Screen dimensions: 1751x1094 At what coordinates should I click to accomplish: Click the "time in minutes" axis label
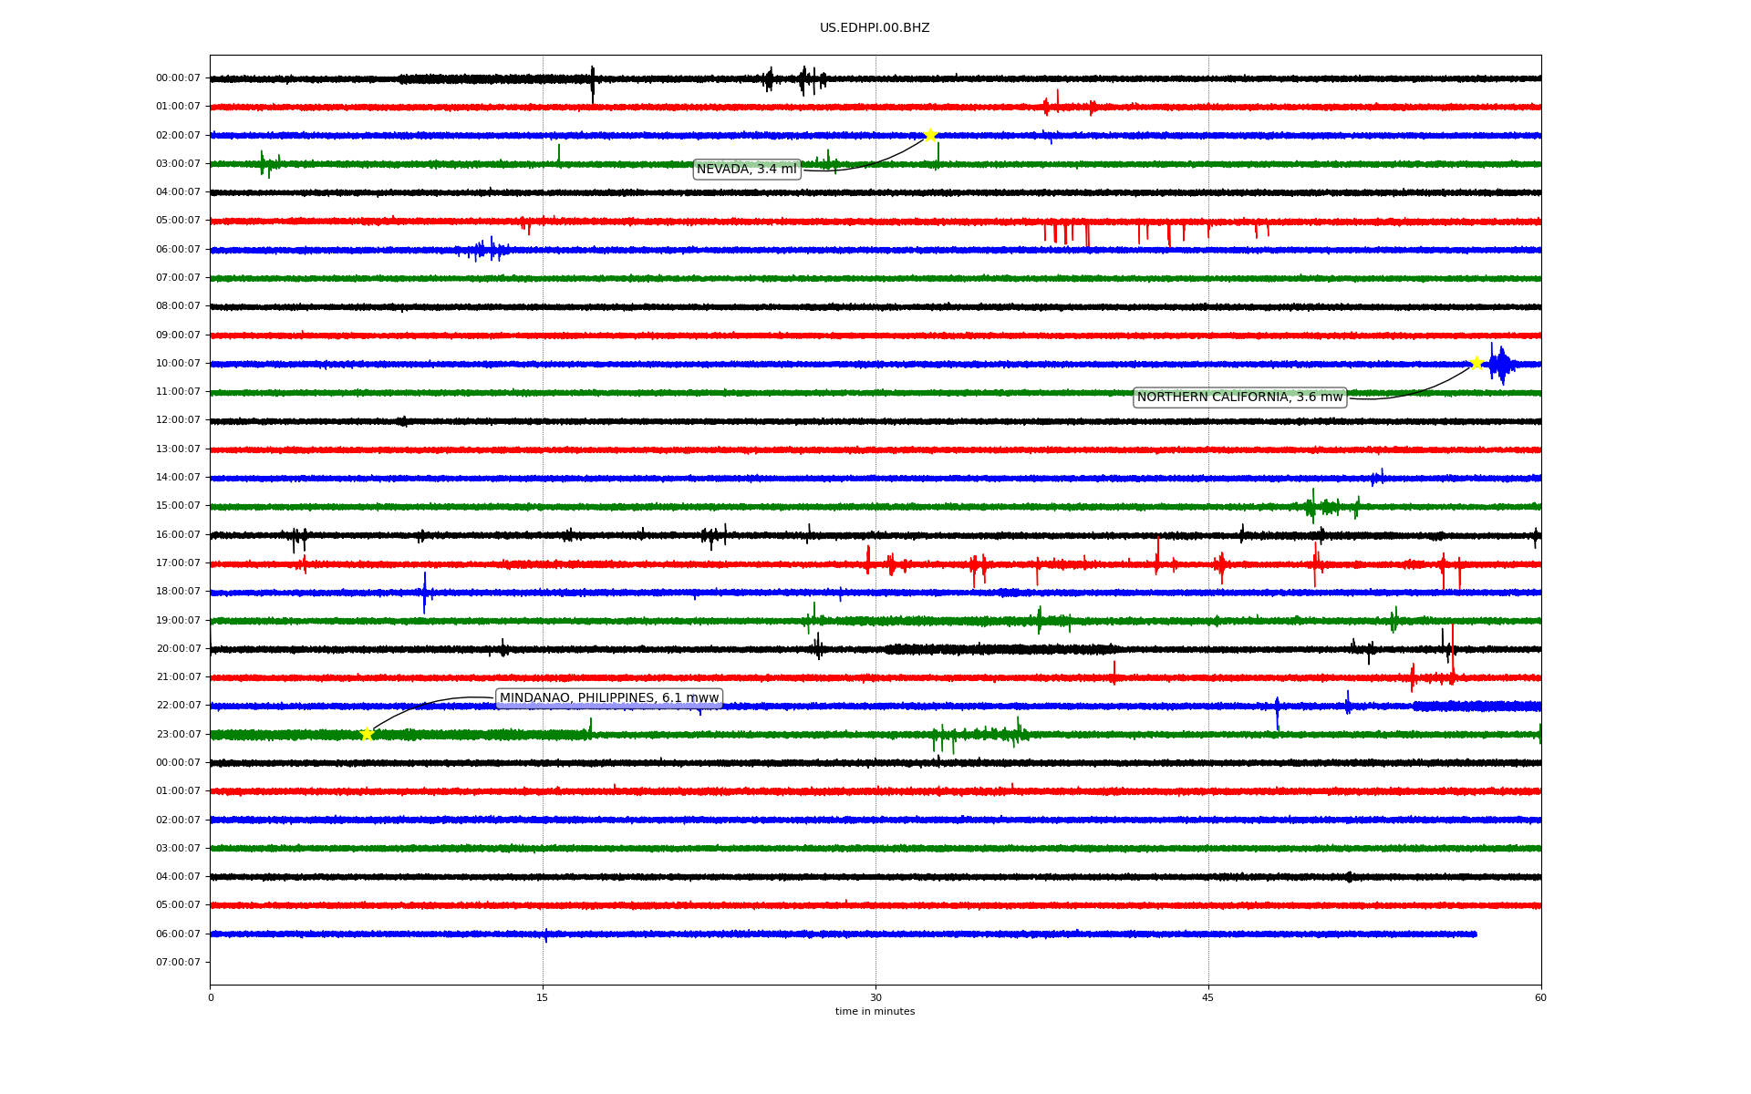click(875, 1012)
